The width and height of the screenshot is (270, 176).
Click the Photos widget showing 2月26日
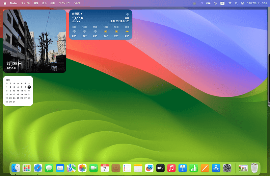click(35, 41)
